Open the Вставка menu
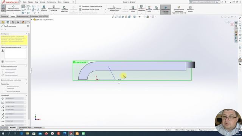 point(42,2)
